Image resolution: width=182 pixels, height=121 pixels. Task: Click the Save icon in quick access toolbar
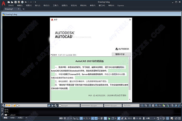[15, 2]
